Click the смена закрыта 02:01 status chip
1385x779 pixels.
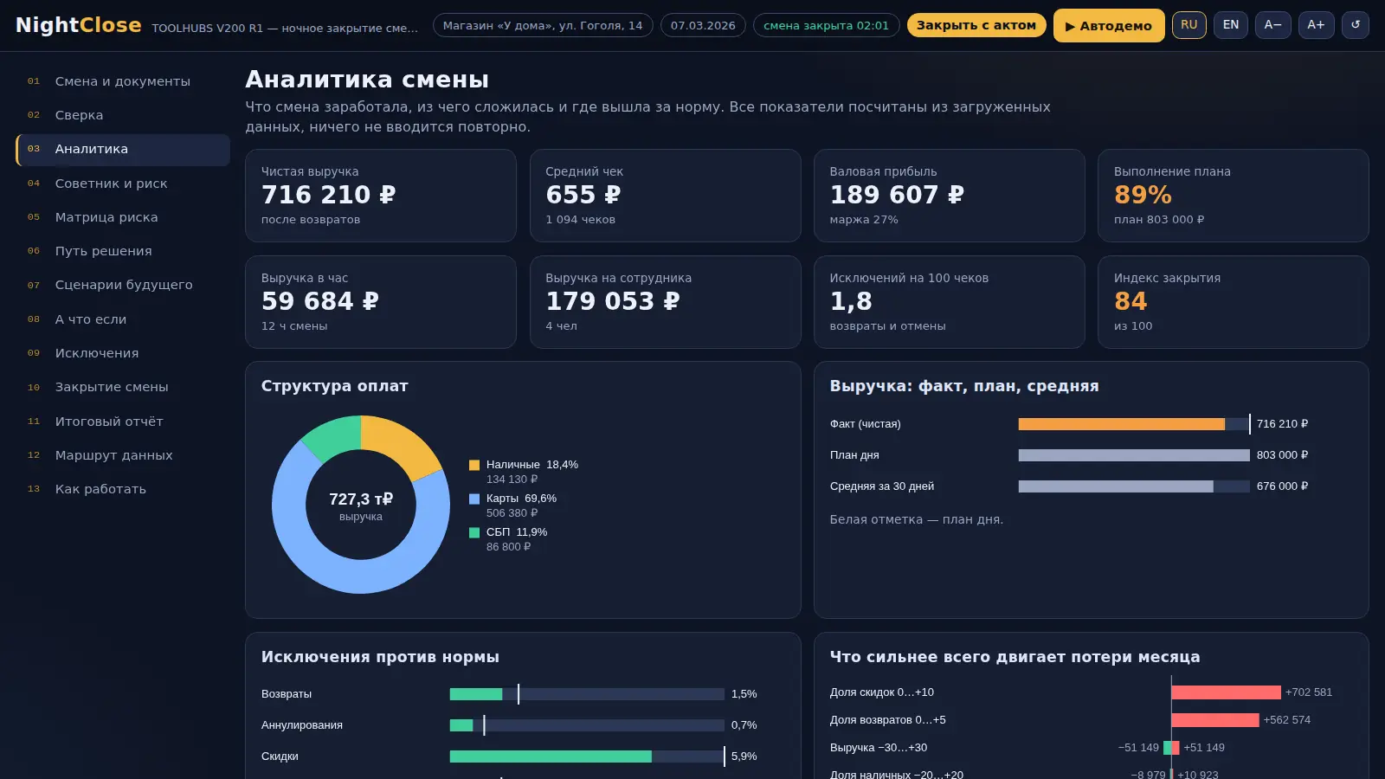(x=826, y=25)
